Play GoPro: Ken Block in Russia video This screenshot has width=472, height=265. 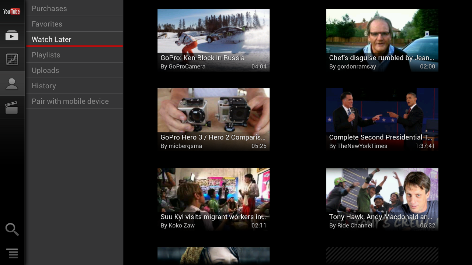(213, 40)
